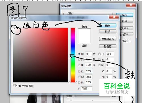Click the Lab b value field
142x103 pixels.
[110, 65]
